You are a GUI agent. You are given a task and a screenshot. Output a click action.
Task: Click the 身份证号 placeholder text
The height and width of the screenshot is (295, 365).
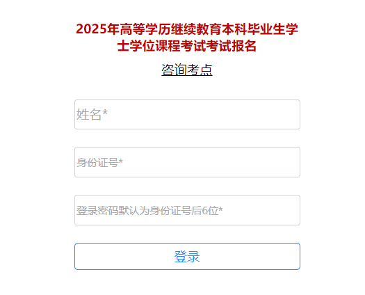click(99, 162)
